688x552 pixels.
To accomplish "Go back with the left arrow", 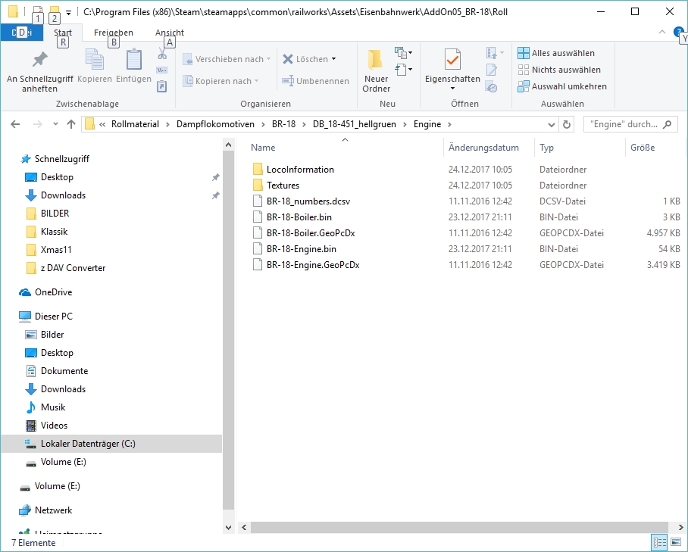I will pos(15,124).
